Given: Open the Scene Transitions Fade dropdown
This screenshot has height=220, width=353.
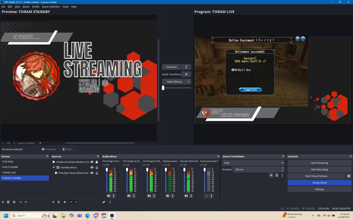Looking at the screenshot, I should click(253, 163).
